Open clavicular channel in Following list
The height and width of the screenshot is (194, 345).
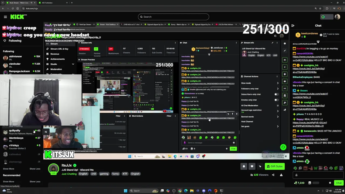pos(22,65)
